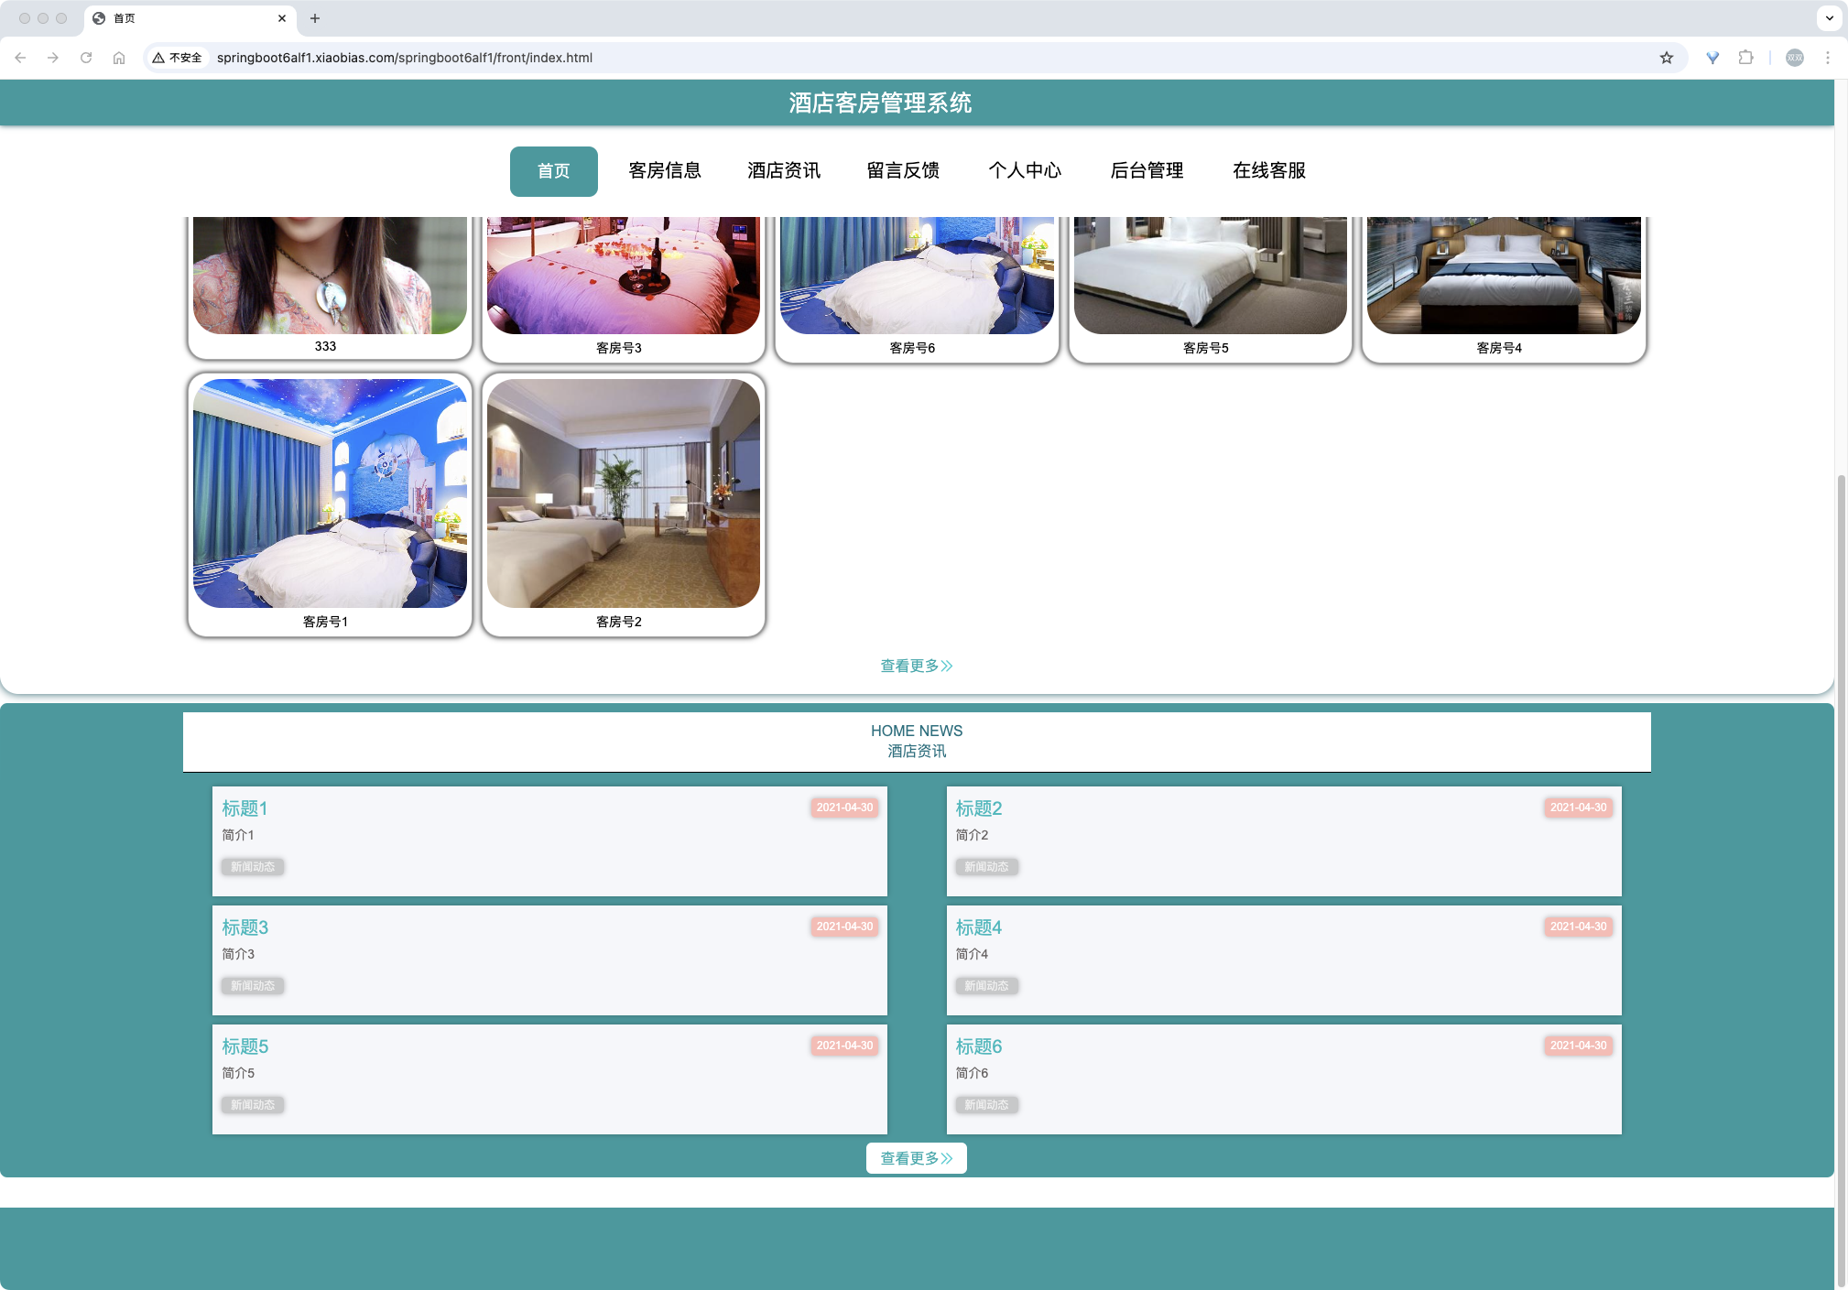Click the 2021-04-30 date badge on 标题2
Screen dimensions: 1848x1290
pyautogui.click(x=1579, y=808)
